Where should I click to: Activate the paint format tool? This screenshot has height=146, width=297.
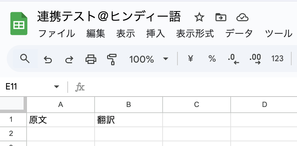[x=111, y=59]
